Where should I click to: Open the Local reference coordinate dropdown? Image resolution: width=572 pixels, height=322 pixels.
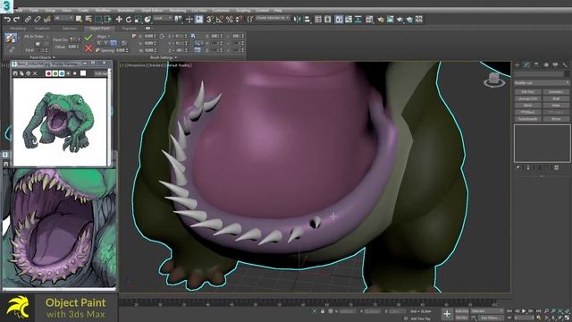[x=163, y=18]
